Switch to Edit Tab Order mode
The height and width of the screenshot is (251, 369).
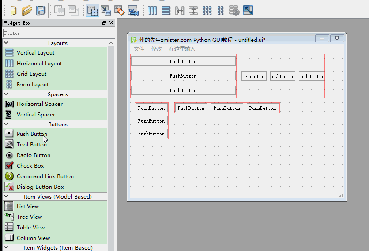[x=133, y=11]
